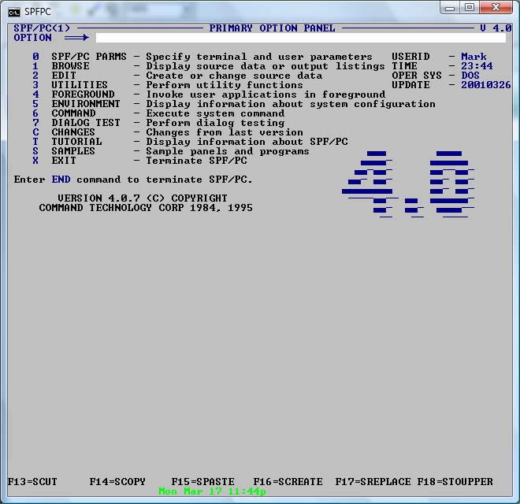Close the SPFPC window
520x504 pixels.
(x=496, y=7)
